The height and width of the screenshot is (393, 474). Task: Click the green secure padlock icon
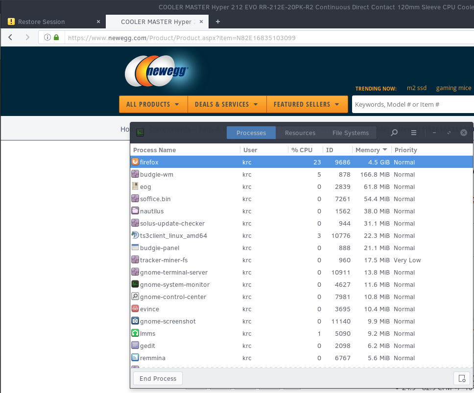click(x=56, y=38)
